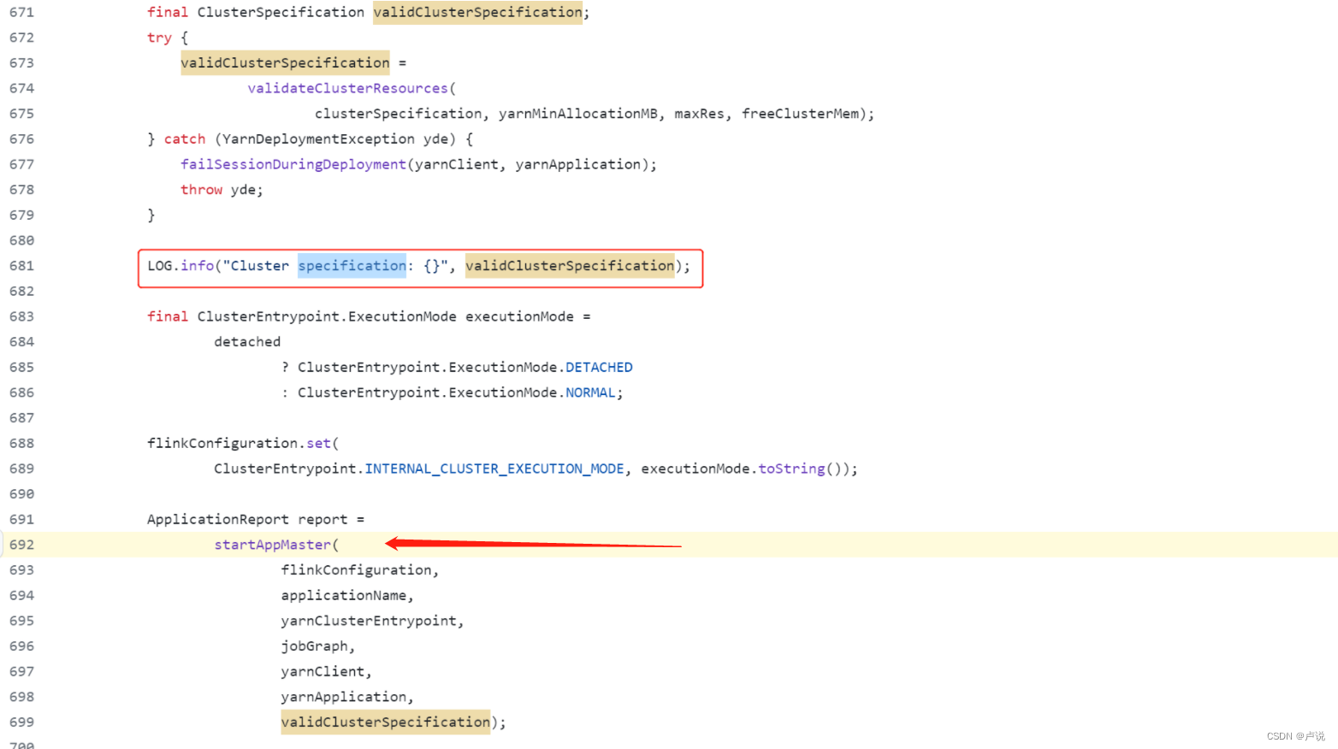
Task: Click validClusterSpecification on line 671
Action: pos(477,12)
